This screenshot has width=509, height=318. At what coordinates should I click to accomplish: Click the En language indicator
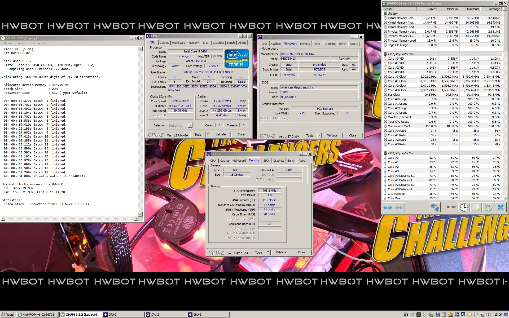444,315
